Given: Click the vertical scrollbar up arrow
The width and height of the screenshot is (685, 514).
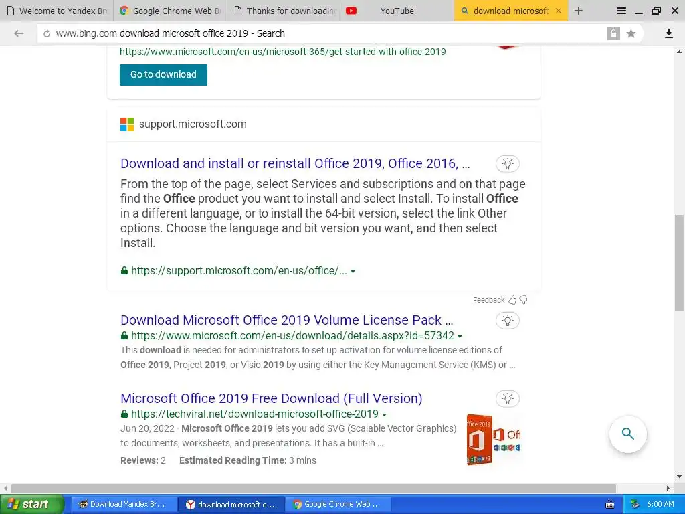Looking at the screenshot, I should 679,51.
